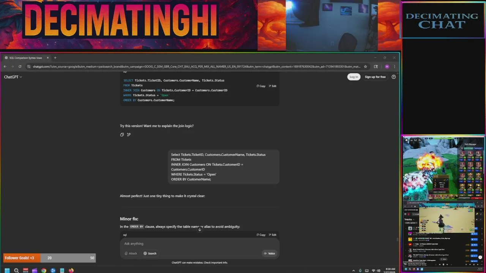Focus the Ask anything message field
The width and height of the screenshot is (486, 273).
pyautogui.click(x=200, y=243)
